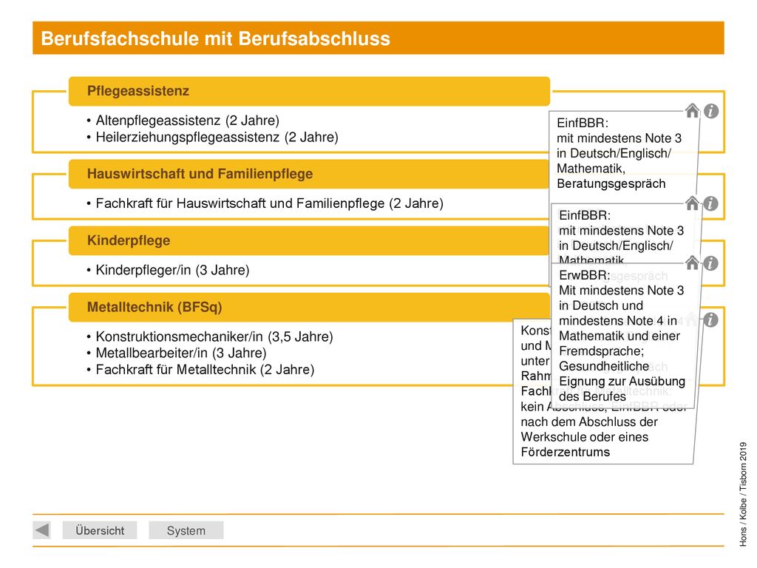This screenshot has height=568, width=757.
Task: Click 'des Berufes' in the ErwBBR popup
Action: point(592,396)
